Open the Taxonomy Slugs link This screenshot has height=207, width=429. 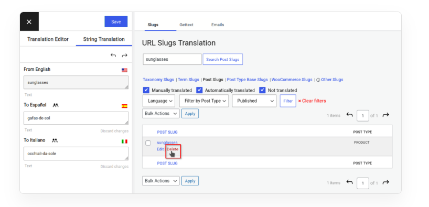click(x=158, y=80)
